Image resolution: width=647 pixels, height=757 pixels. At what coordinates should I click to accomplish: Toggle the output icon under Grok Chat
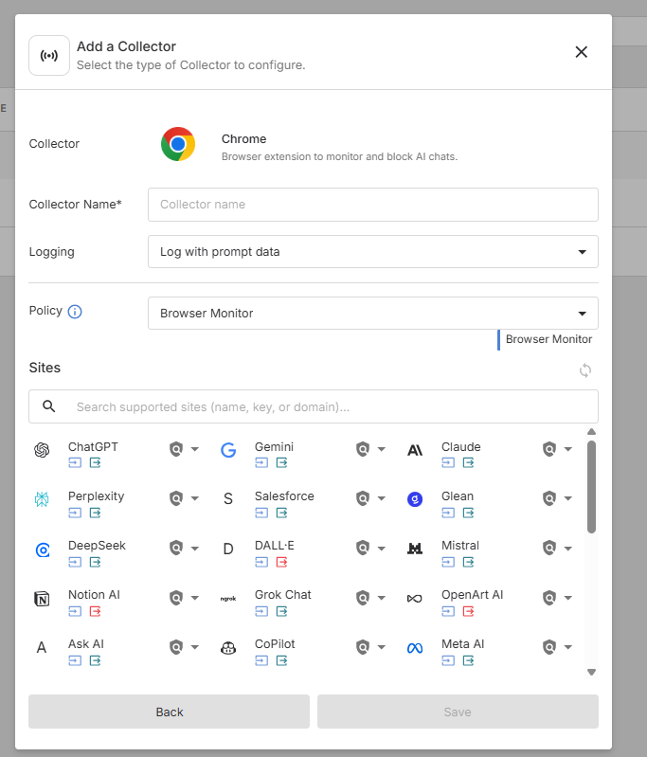281,611
